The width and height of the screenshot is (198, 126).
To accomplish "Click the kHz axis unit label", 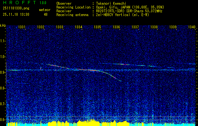I will pyautogui.click(x=3, y=26).
